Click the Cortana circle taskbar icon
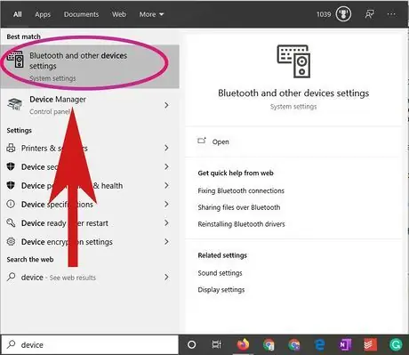The image size is (409, 355). pos(192,344)
